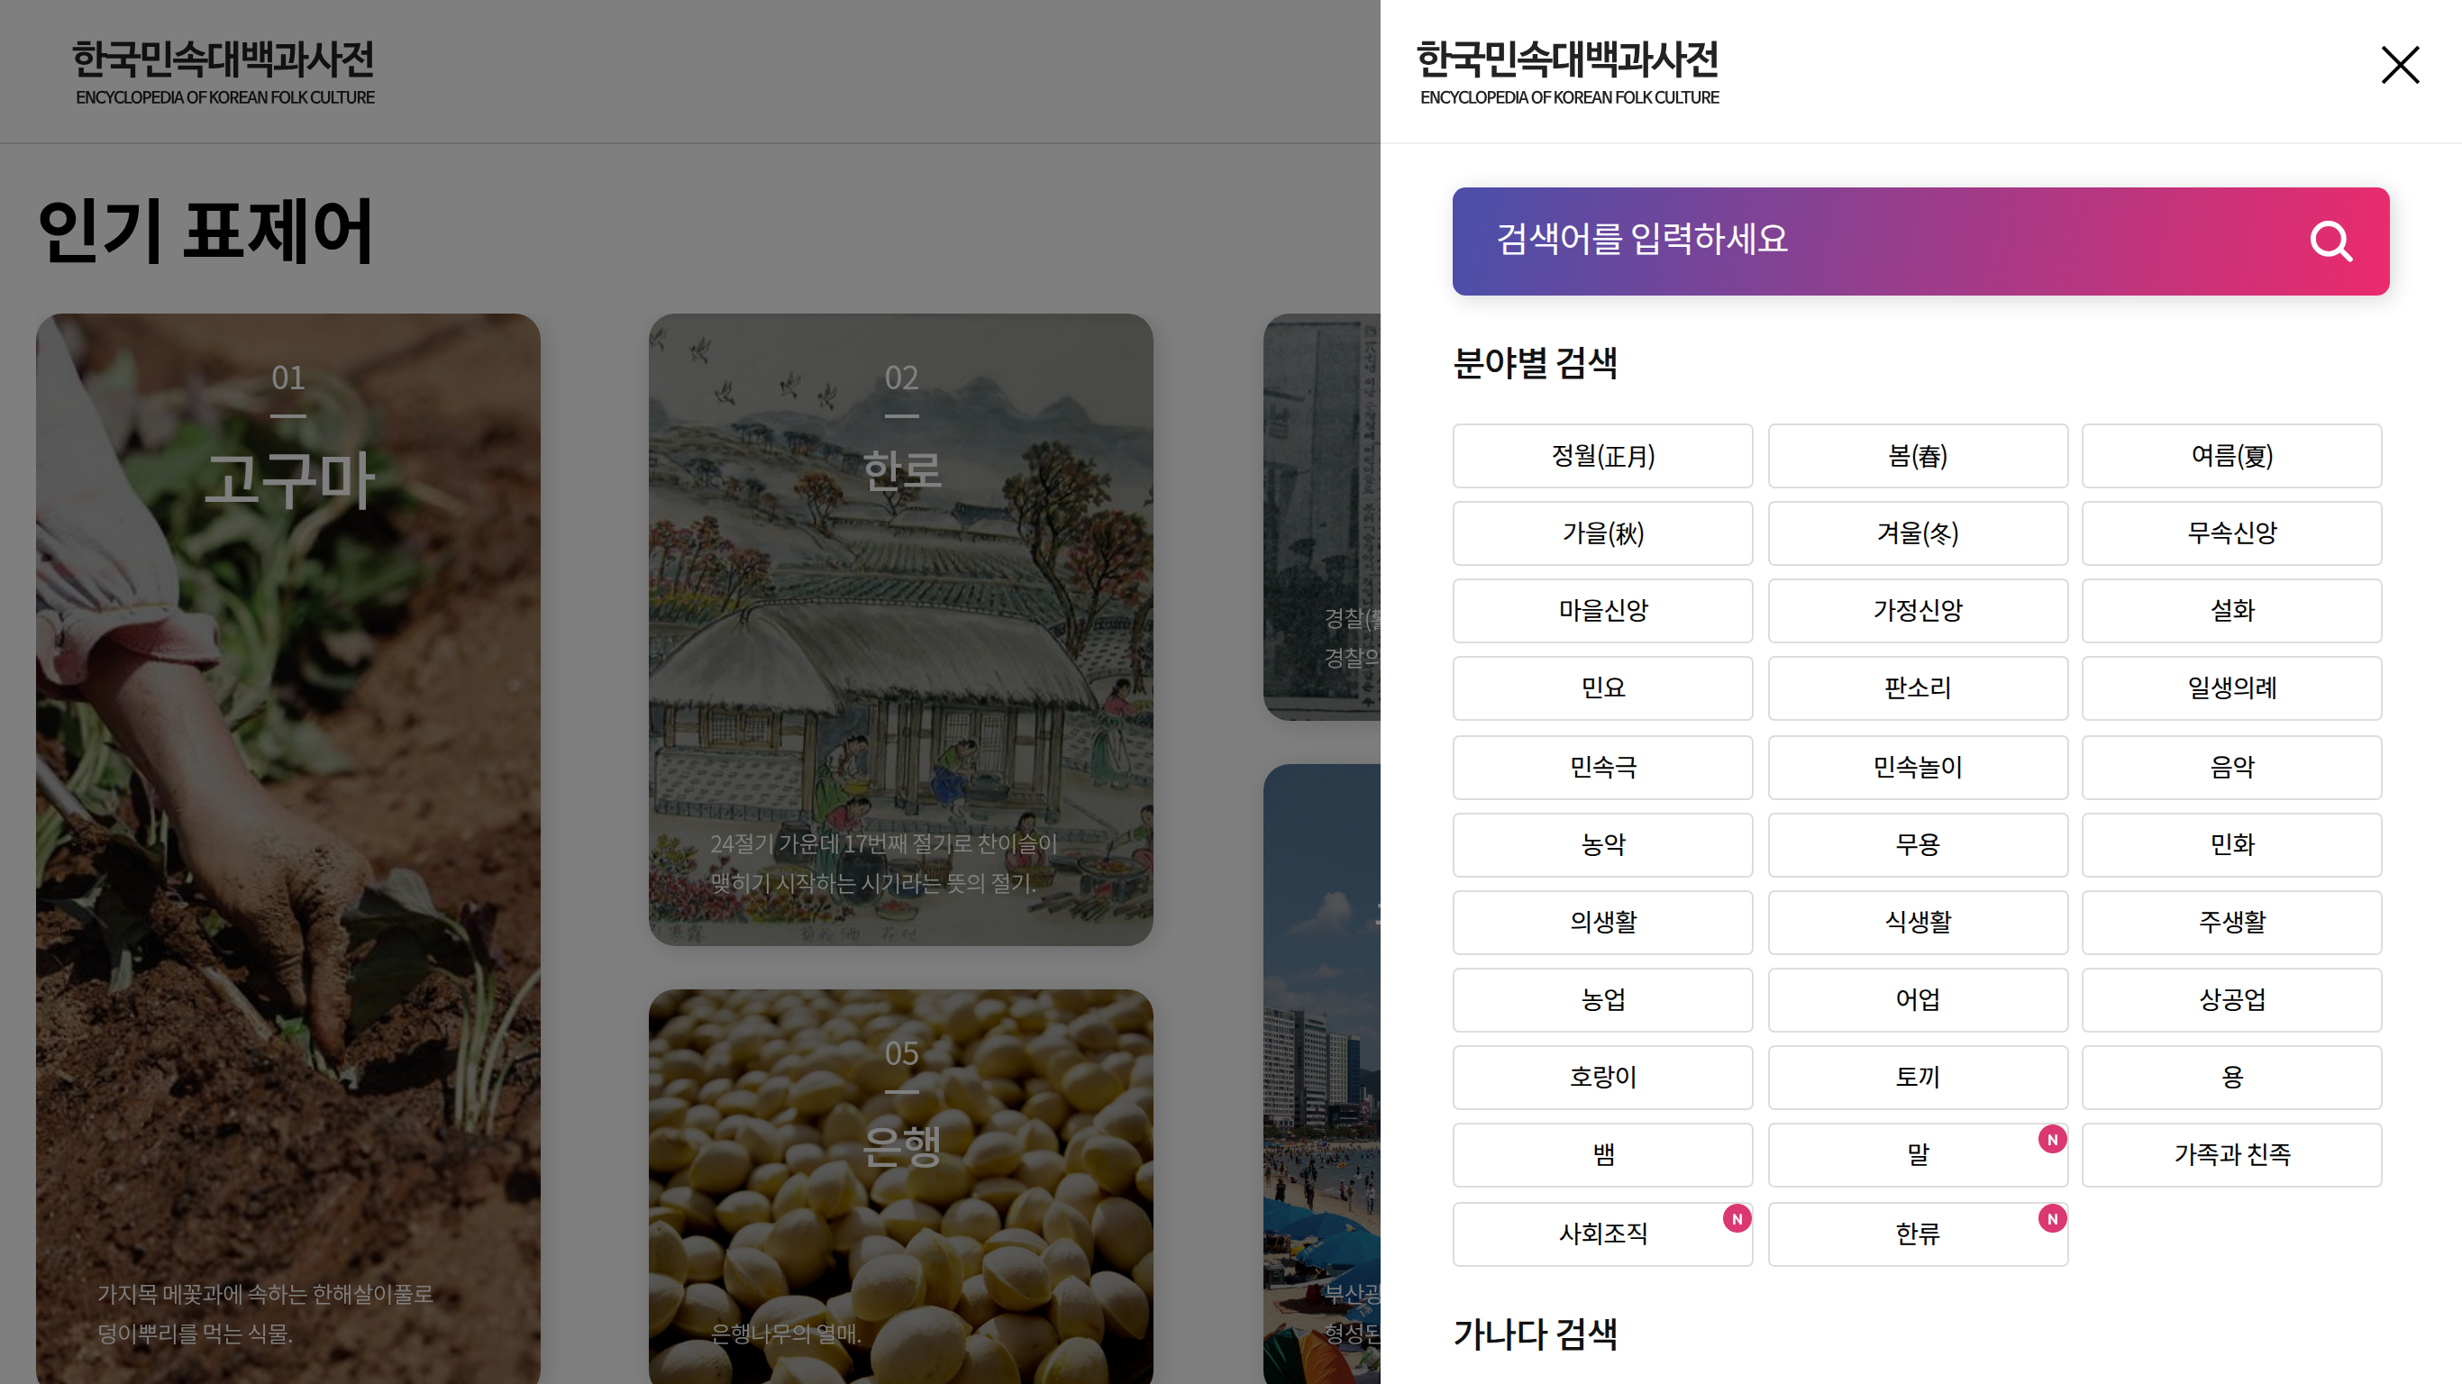This screenshot has width=2462, height=1384.
Task: Click the 식생활 category button
Action: (1917, 923)
